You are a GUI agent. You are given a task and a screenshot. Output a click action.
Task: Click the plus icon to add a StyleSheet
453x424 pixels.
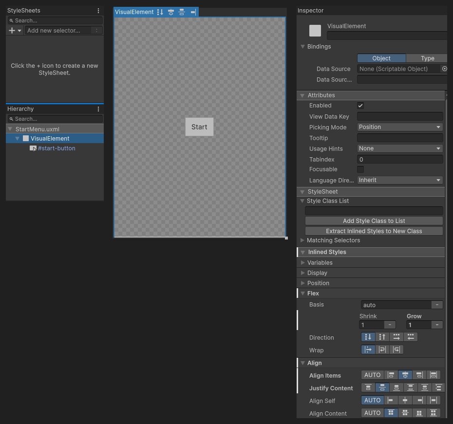point(12,30)
